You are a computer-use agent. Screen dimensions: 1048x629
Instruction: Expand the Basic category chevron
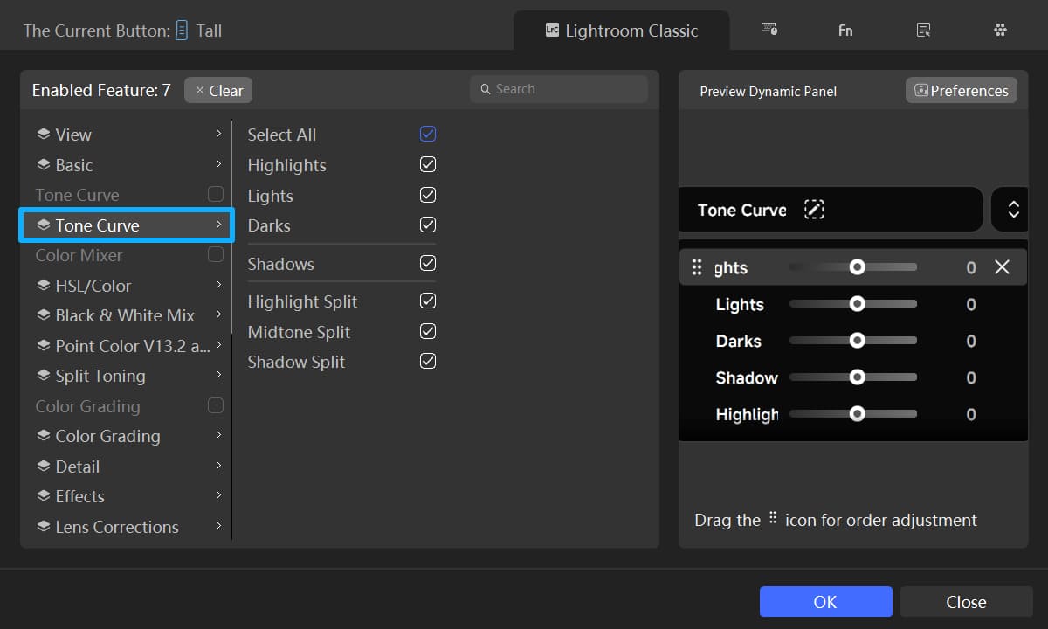point(218,164)
